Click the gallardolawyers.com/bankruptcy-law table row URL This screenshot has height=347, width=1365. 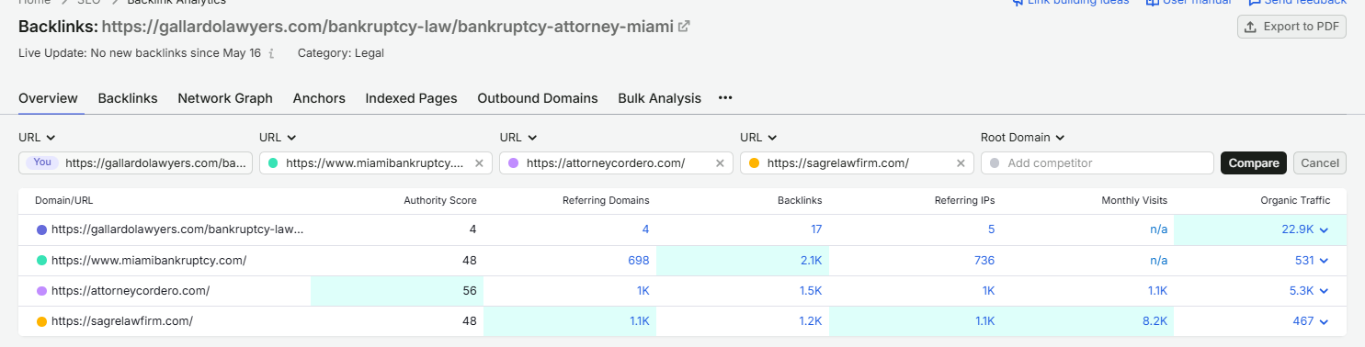click(177, 230)
